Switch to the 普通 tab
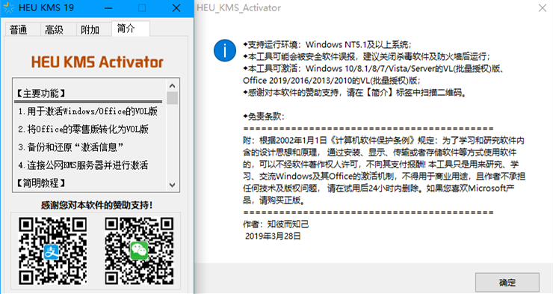 (23, 30)
